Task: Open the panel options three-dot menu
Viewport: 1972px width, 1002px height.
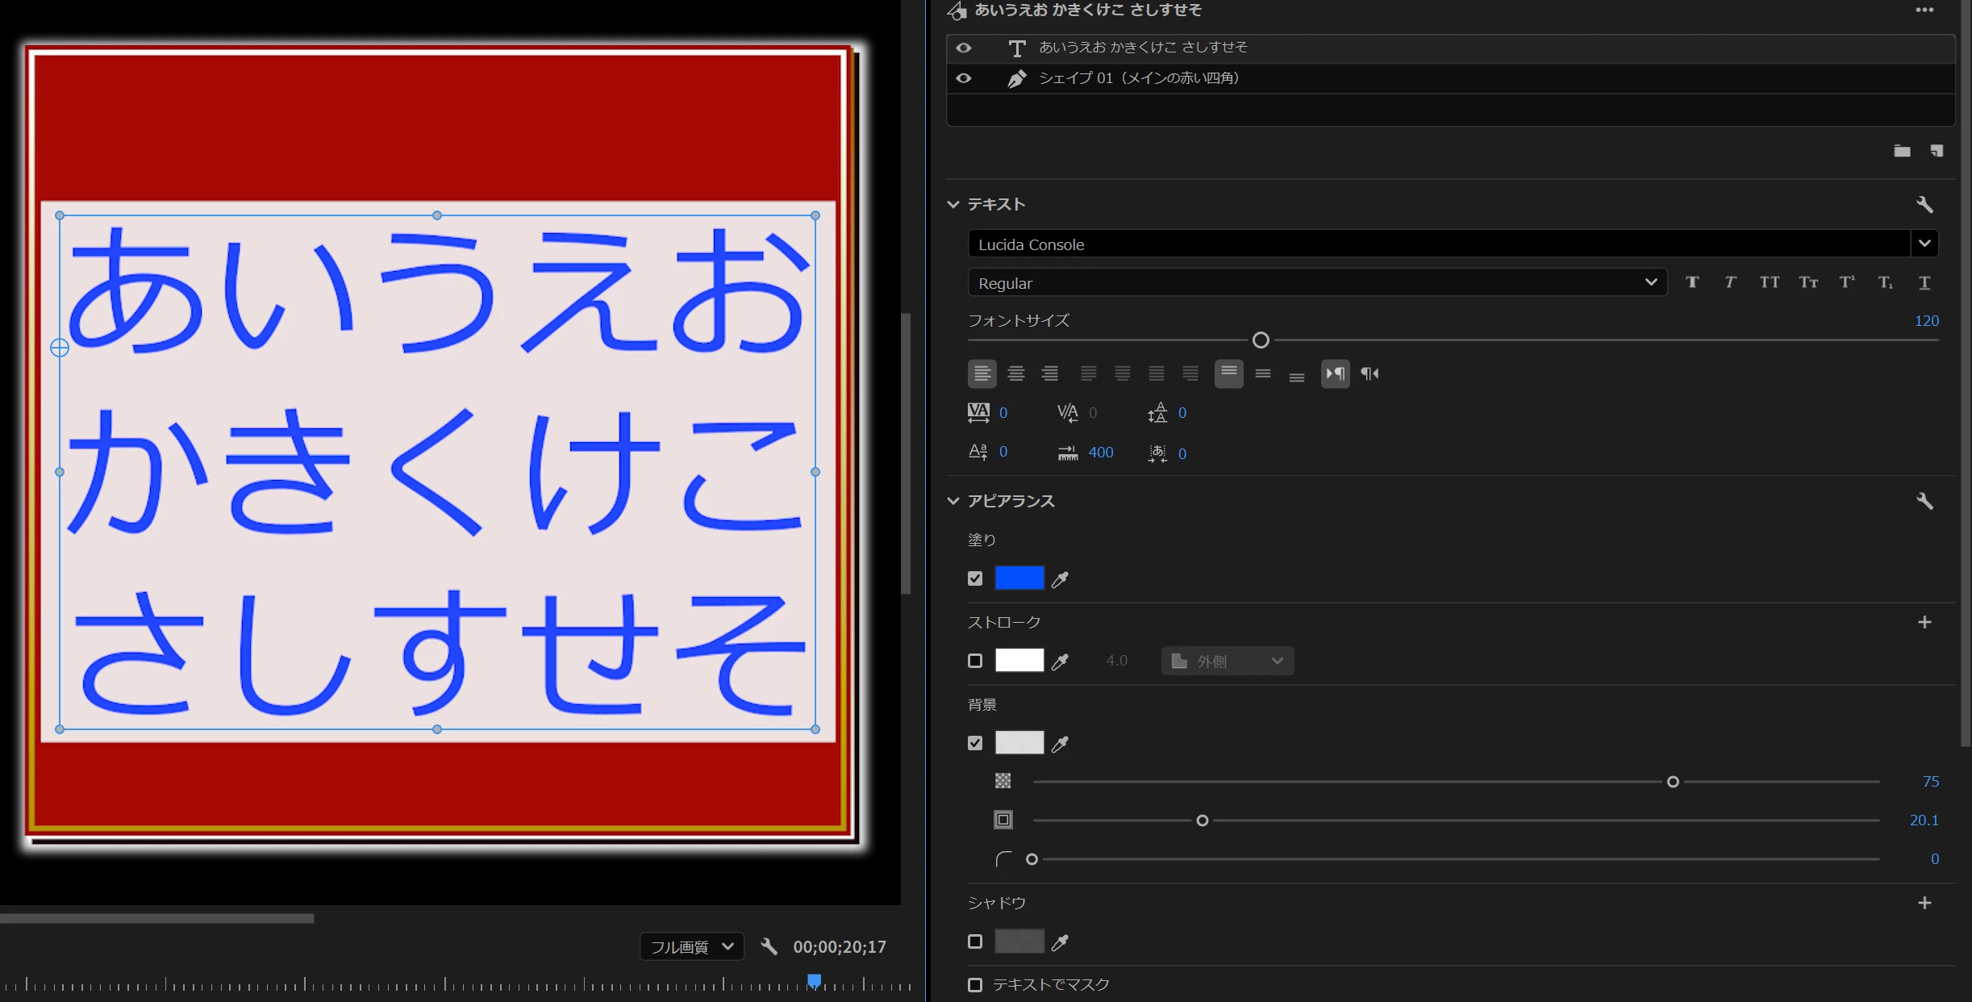Action: click(1924, 10)
